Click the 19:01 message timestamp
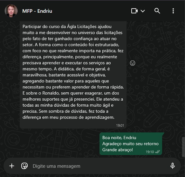 click(x=120, y=125)
